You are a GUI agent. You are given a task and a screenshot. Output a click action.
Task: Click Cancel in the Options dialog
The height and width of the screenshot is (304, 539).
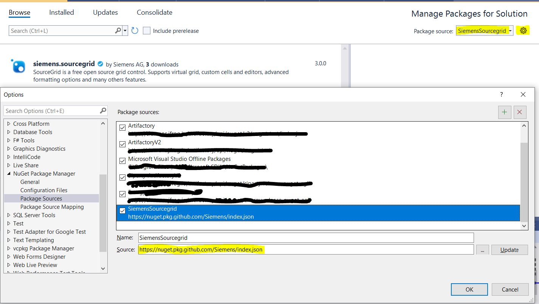[510, 289]
